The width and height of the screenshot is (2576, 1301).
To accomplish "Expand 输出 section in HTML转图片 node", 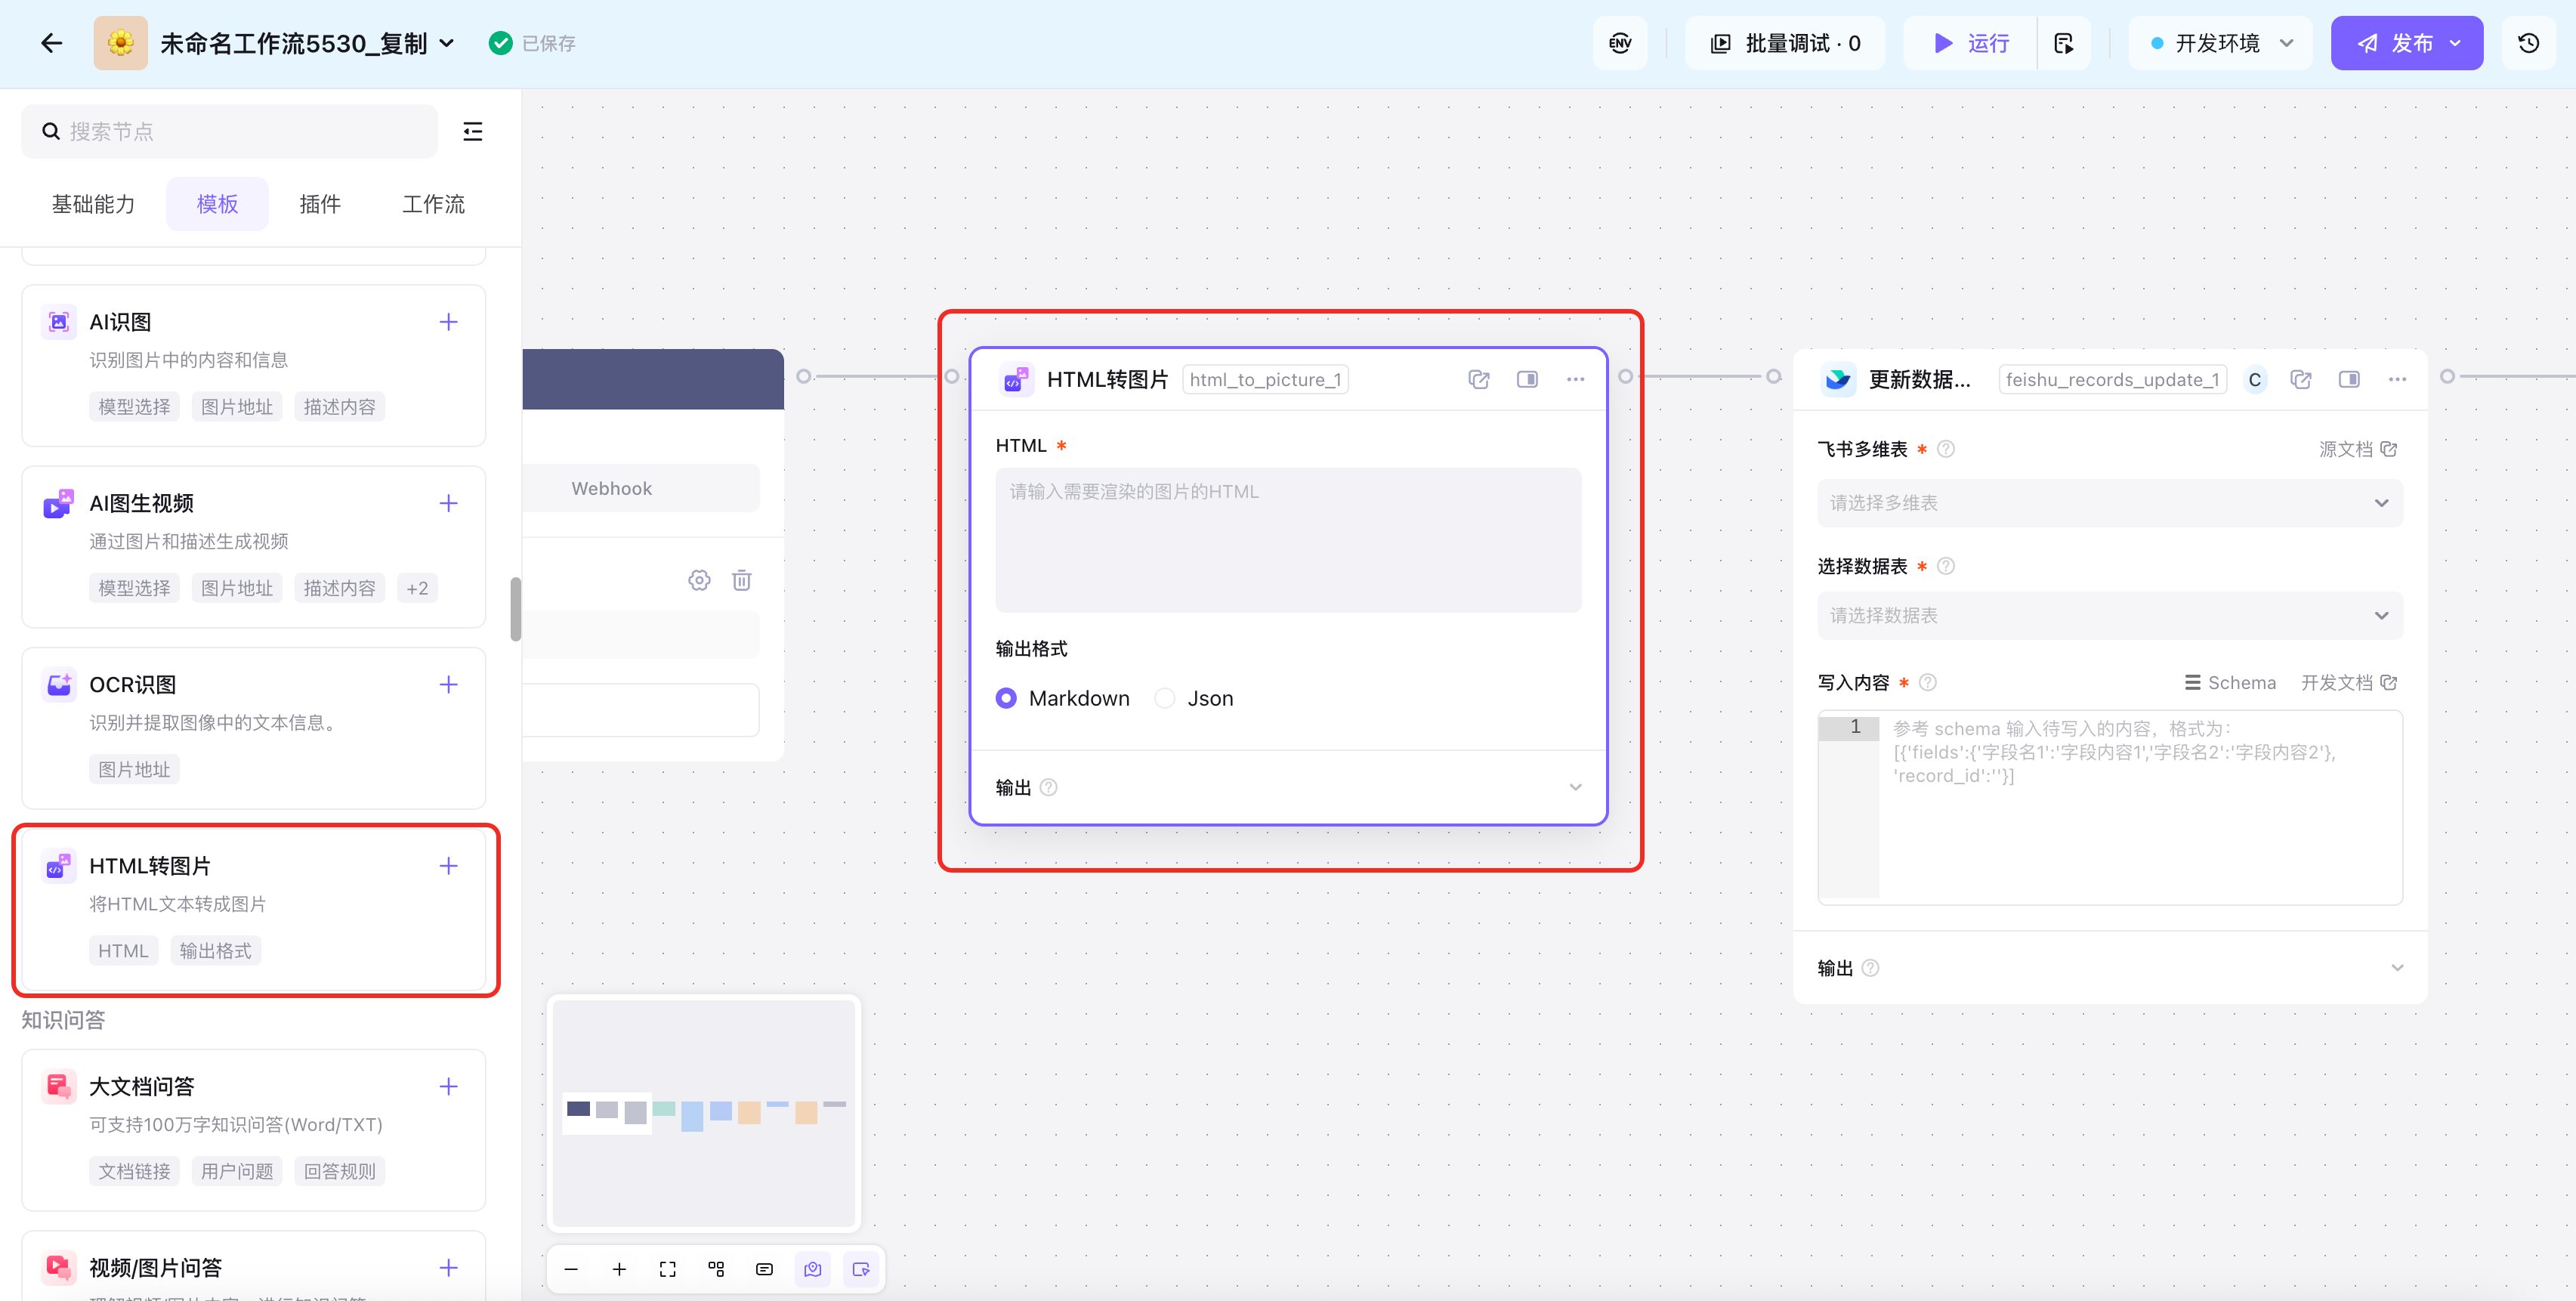I will [x=1575, y=787].
